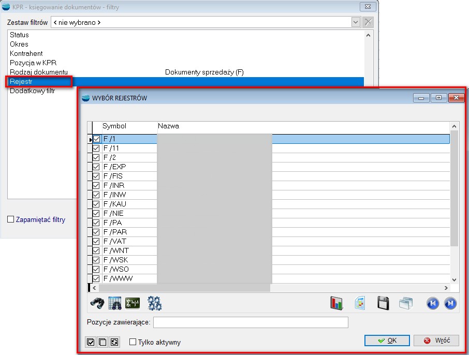Expand the Zestaw filtrów dropdown
469x355 pixels.
click(x=356, y=22)
